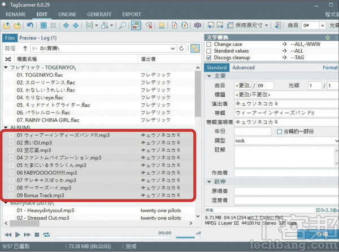339x252 pixels.
Task: Open the sort order dropdown arrow
Action: (111, 25)
